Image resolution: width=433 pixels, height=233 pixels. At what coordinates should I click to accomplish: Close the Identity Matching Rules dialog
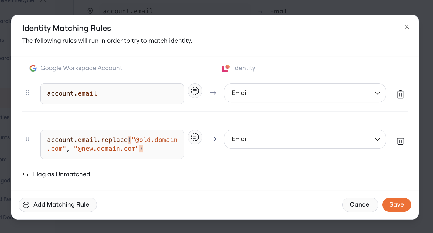coord(407,27)
